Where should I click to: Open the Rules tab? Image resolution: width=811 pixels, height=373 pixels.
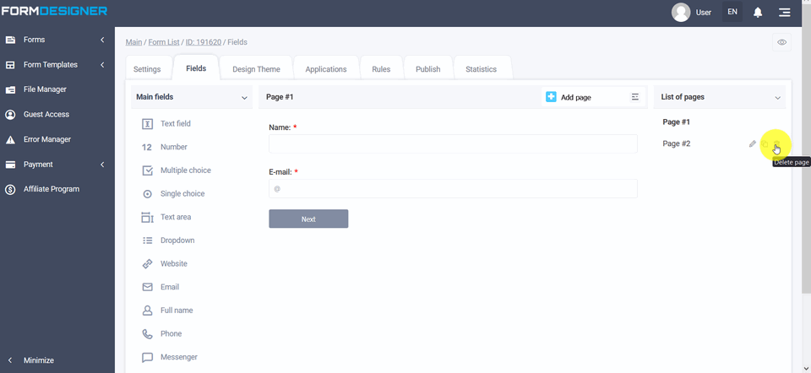pos(381,69)
